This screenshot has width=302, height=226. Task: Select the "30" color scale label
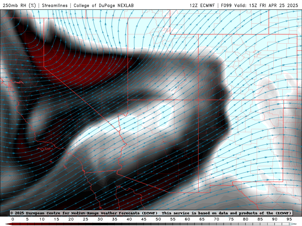click(100, 219)
